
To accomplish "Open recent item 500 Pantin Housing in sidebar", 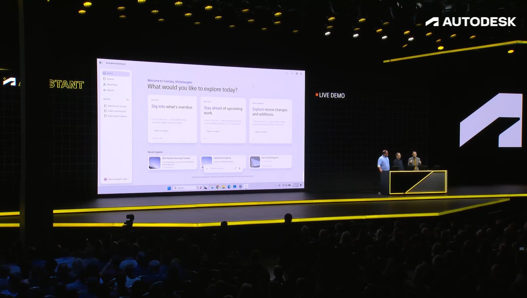I will 116,106.
